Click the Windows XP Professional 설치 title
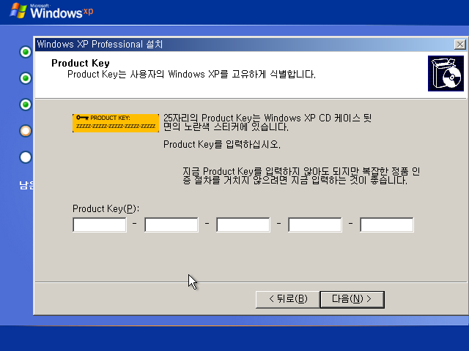The width and height of the screenshot is (469, 351). tap(100, 44)
